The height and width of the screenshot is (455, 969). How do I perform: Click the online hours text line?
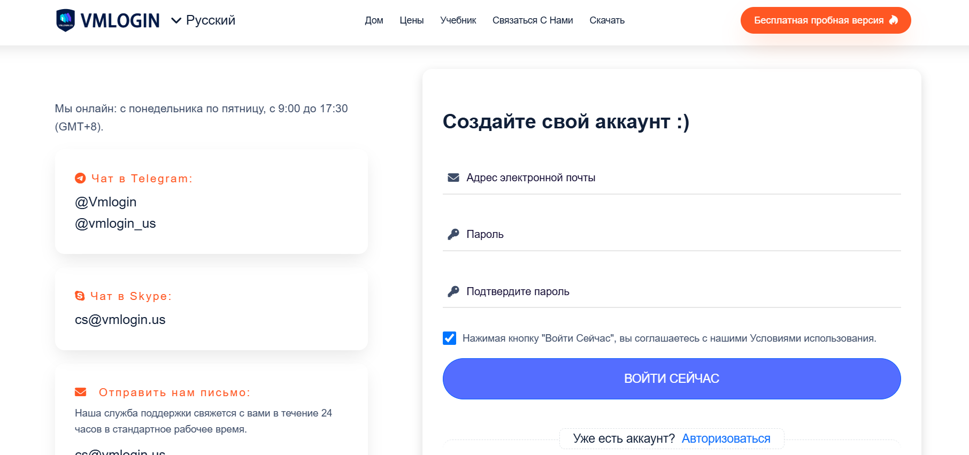pos(202,118)
